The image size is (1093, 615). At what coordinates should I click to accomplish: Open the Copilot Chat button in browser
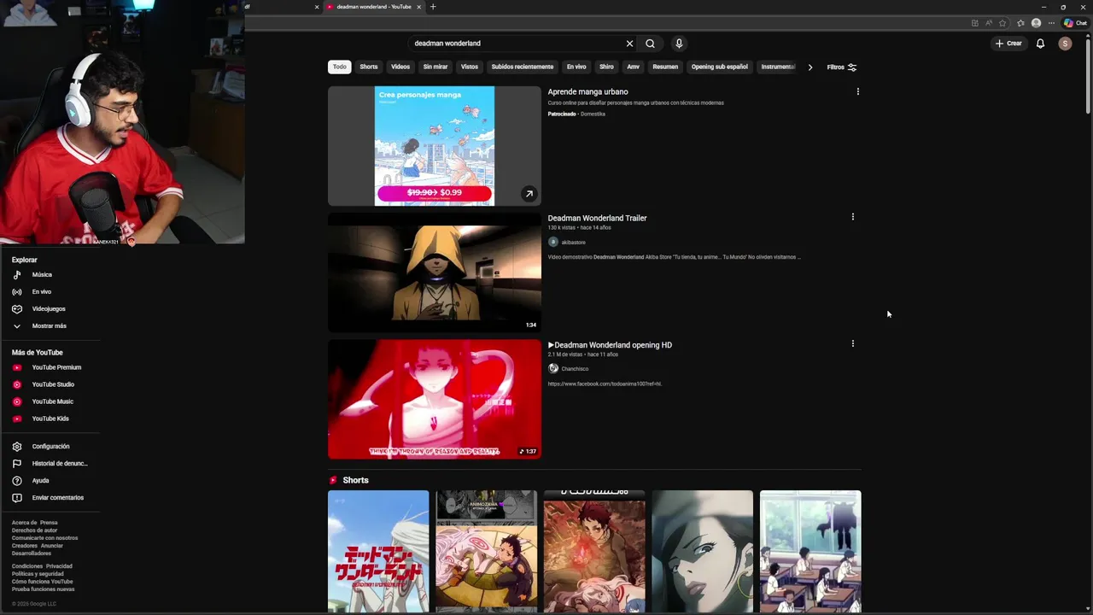click(x=1075, y=23)
